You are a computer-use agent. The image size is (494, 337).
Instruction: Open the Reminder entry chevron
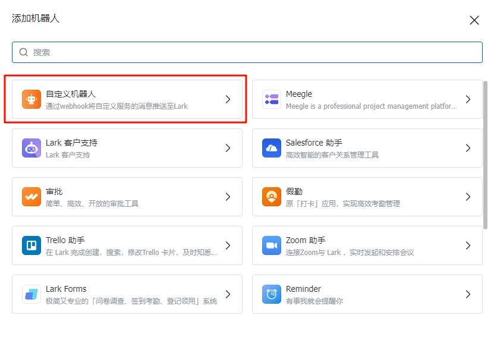coord(468,294)
